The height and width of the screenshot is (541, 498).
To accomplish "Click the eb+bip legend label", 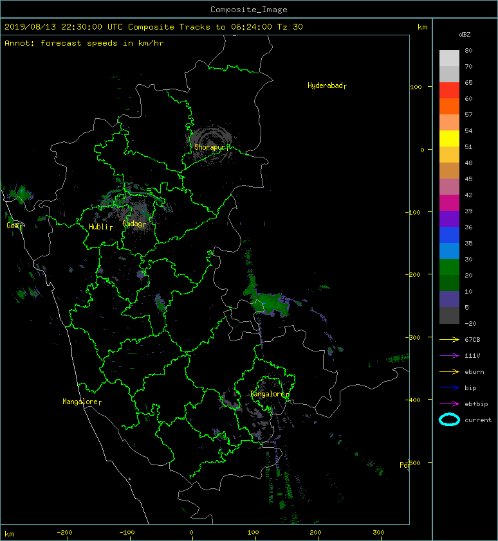I will pos(476,404).
